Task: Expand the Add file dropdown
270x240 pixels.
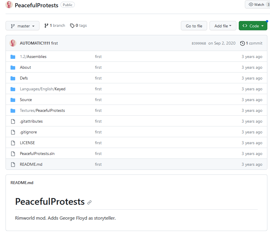Action: pos(223,26)
